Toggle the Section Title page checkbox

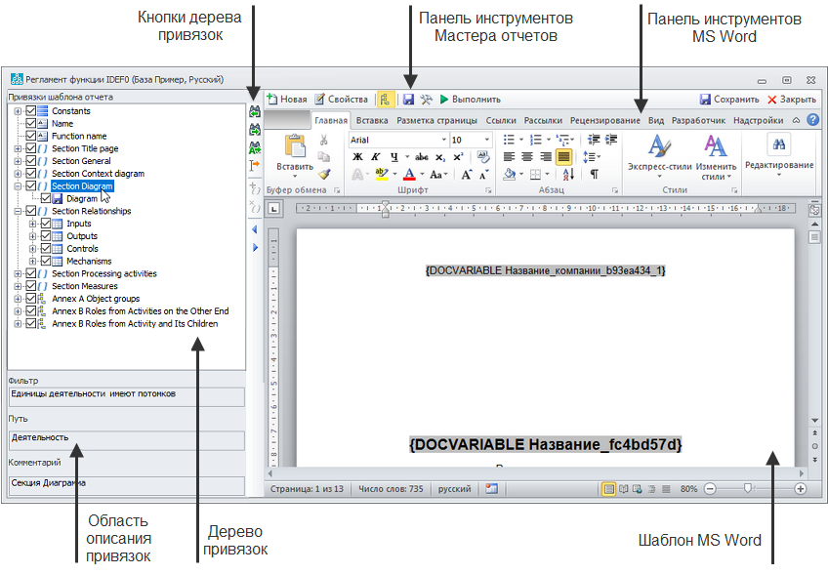coord(31,148)
